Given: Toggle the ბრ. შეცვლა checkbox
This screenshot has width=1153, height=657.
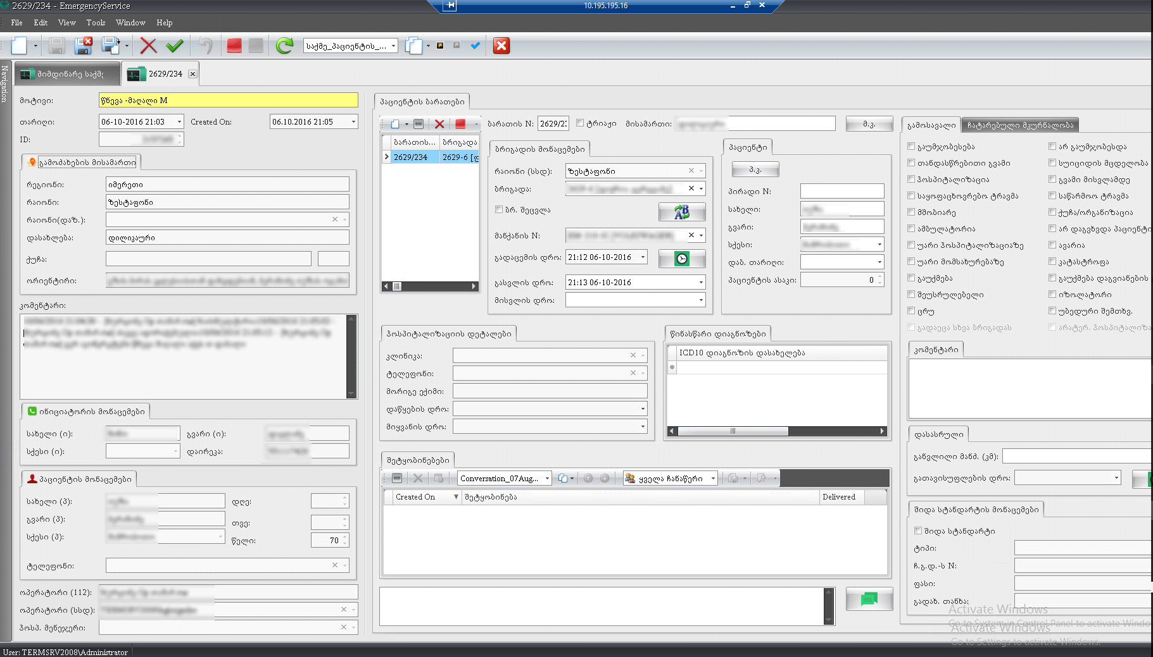Looking at the screenshot, I should coord(499,209).
